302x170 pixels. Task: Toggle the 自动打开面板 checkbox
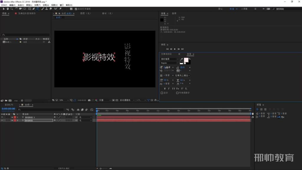(76, 9)
